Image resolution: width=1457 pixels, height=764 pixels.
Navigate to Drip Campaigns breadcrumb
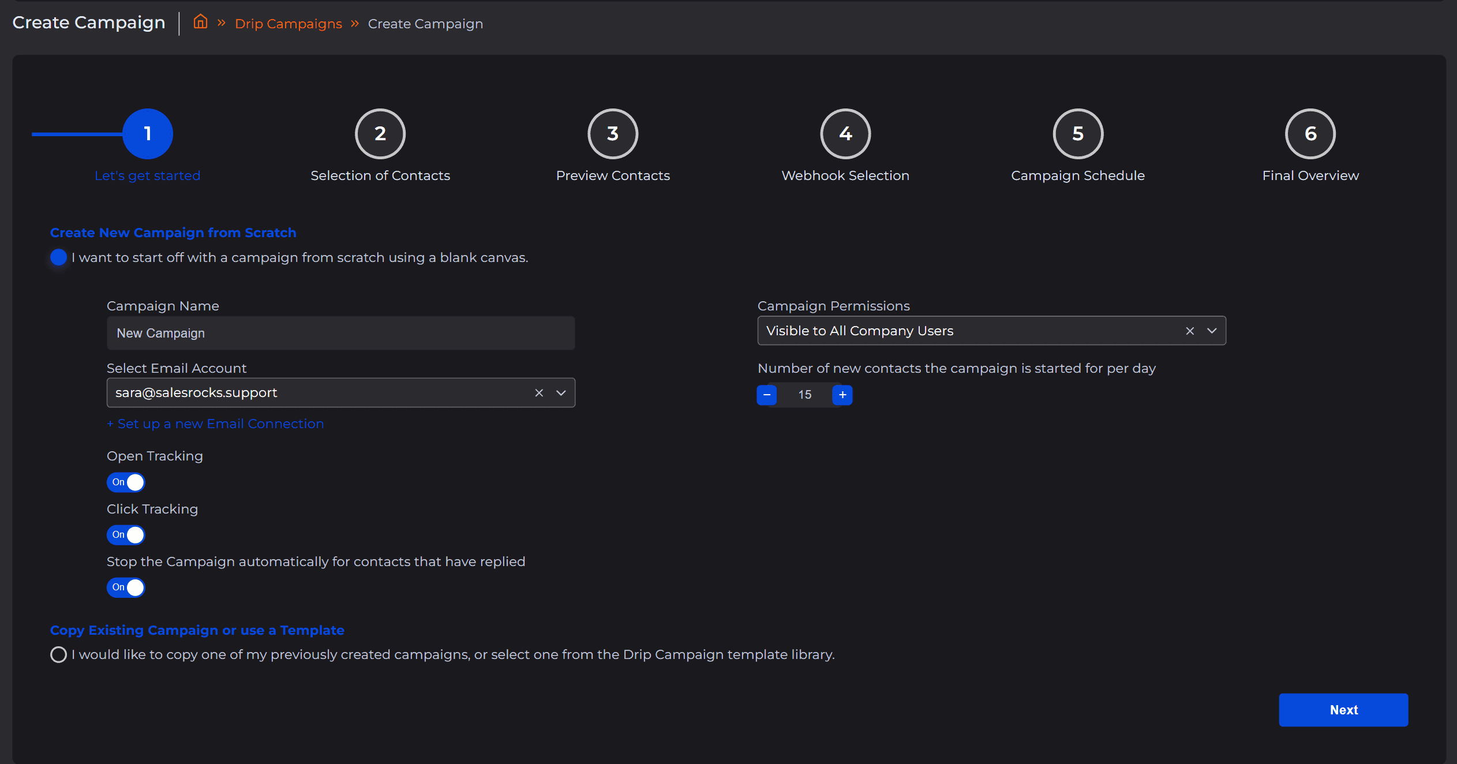(288, 24)
